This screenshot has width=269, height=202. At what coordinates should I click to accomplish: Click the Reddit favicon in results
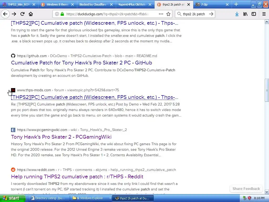(x=13, y=170)
